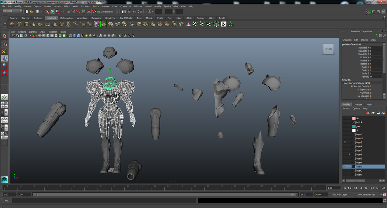Choose the arrow Select tool

coord(5,36)
